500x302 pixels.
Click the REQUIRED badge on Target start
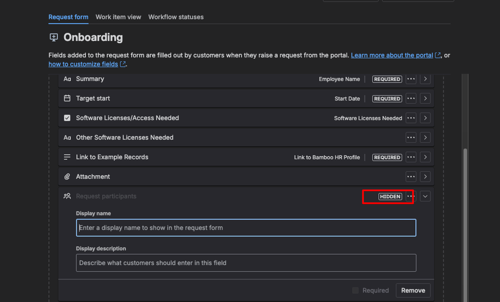(387, 98)
